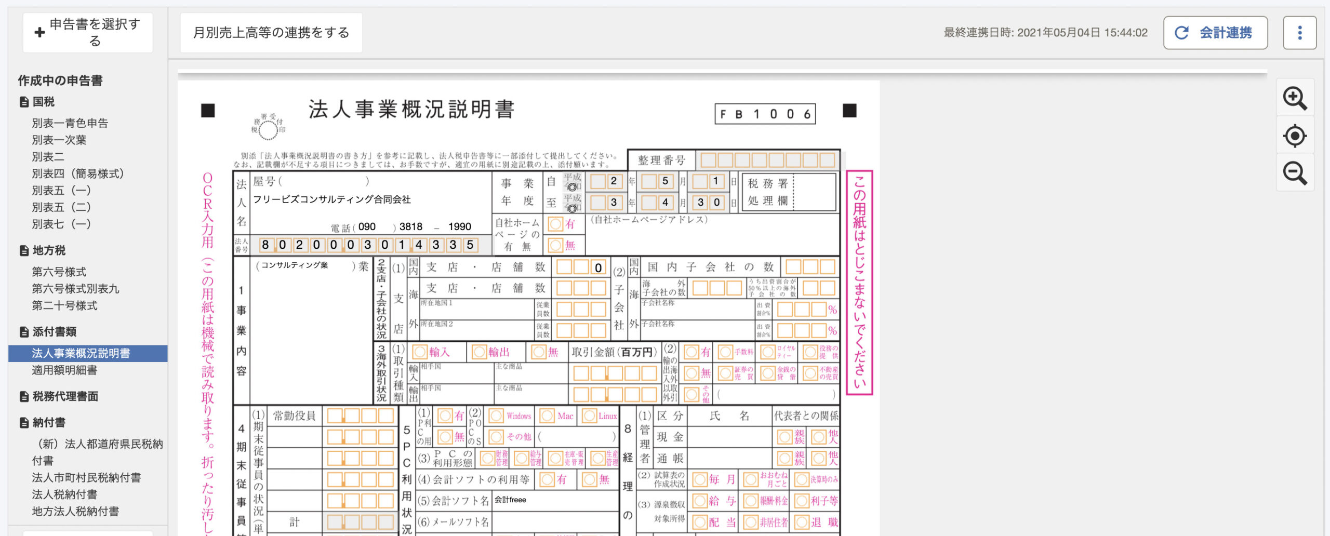
Task: Open （新）法人都道府県民税納付書 in sidebar
Action: pos(97,452)
